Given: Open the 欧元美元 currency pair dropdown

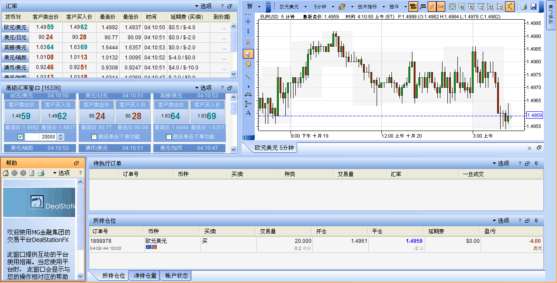Looking at the screenshot, I should tap(294, 7).
